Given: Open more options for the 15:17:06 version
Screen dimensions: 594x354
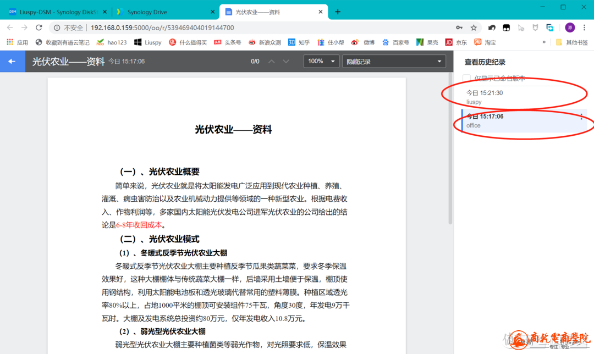Looking at the screenshot, I should click(x=581, y=117).
